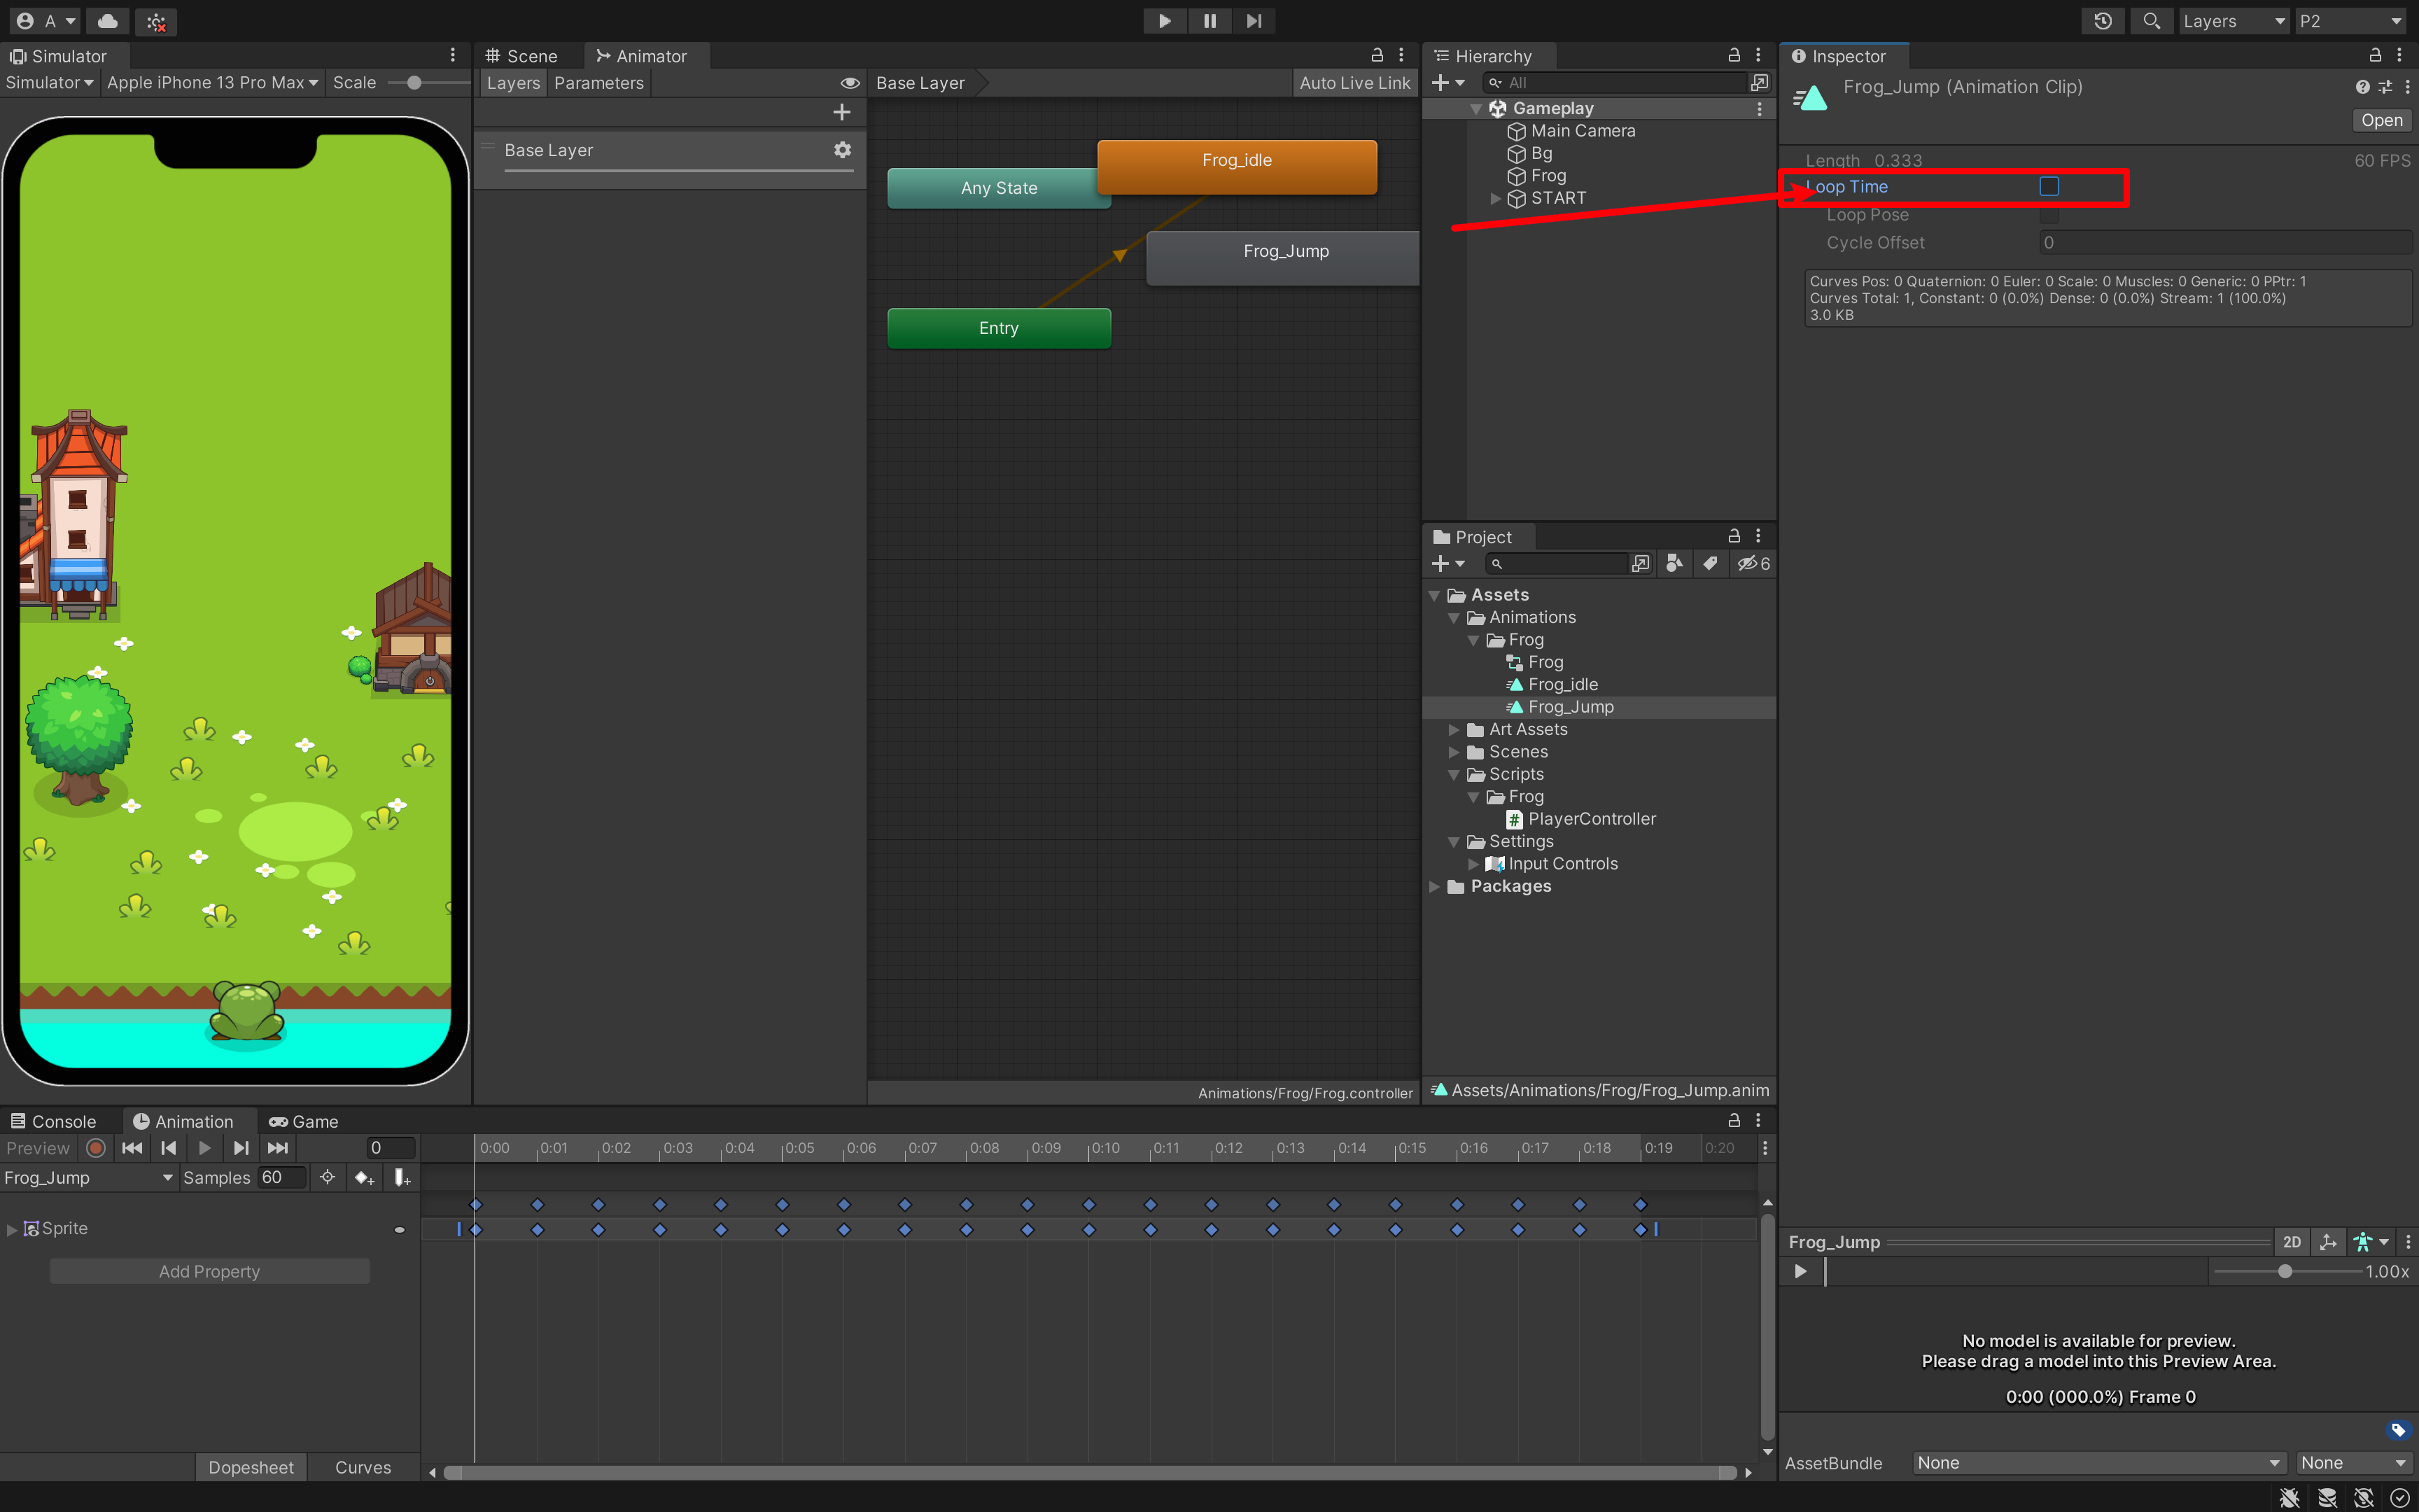Click the Add event icon
Image resolution: width=2419 pixels, height=1512 pixels.
tap(402, 1177)
